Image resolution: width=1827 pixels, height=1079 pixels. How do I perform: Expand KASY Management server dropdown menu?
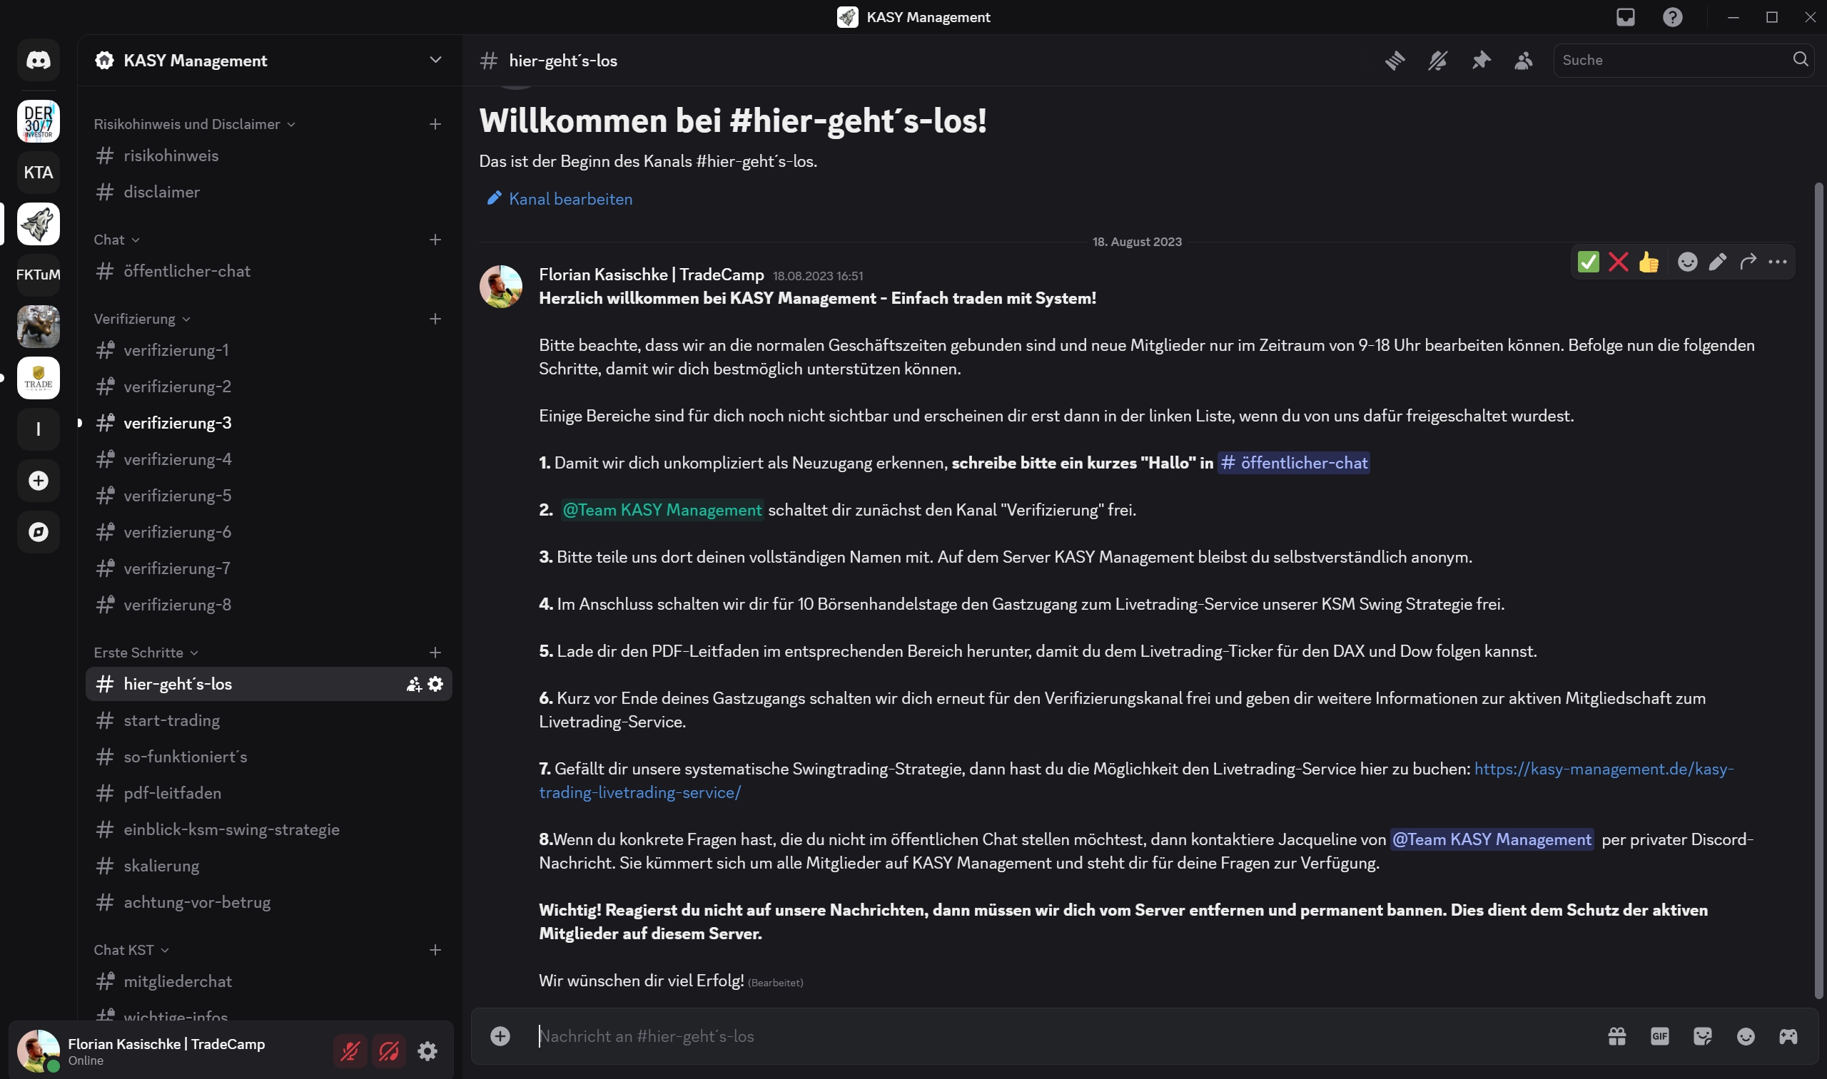tap(435, 61)
